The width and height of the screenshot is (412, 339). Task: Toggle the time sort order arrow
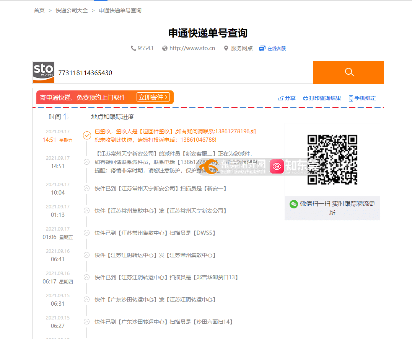[x=66, y=116]
